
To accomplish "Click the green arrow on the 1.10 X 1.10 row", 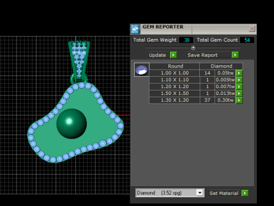I will click(239, 80).
